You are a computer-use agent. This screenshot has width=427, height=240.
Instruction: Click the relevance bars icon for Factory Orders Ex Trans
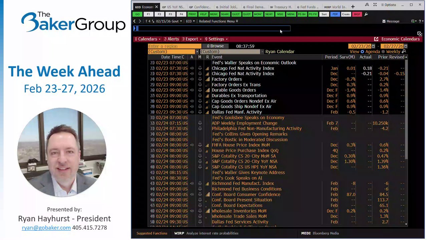(207, 85)
